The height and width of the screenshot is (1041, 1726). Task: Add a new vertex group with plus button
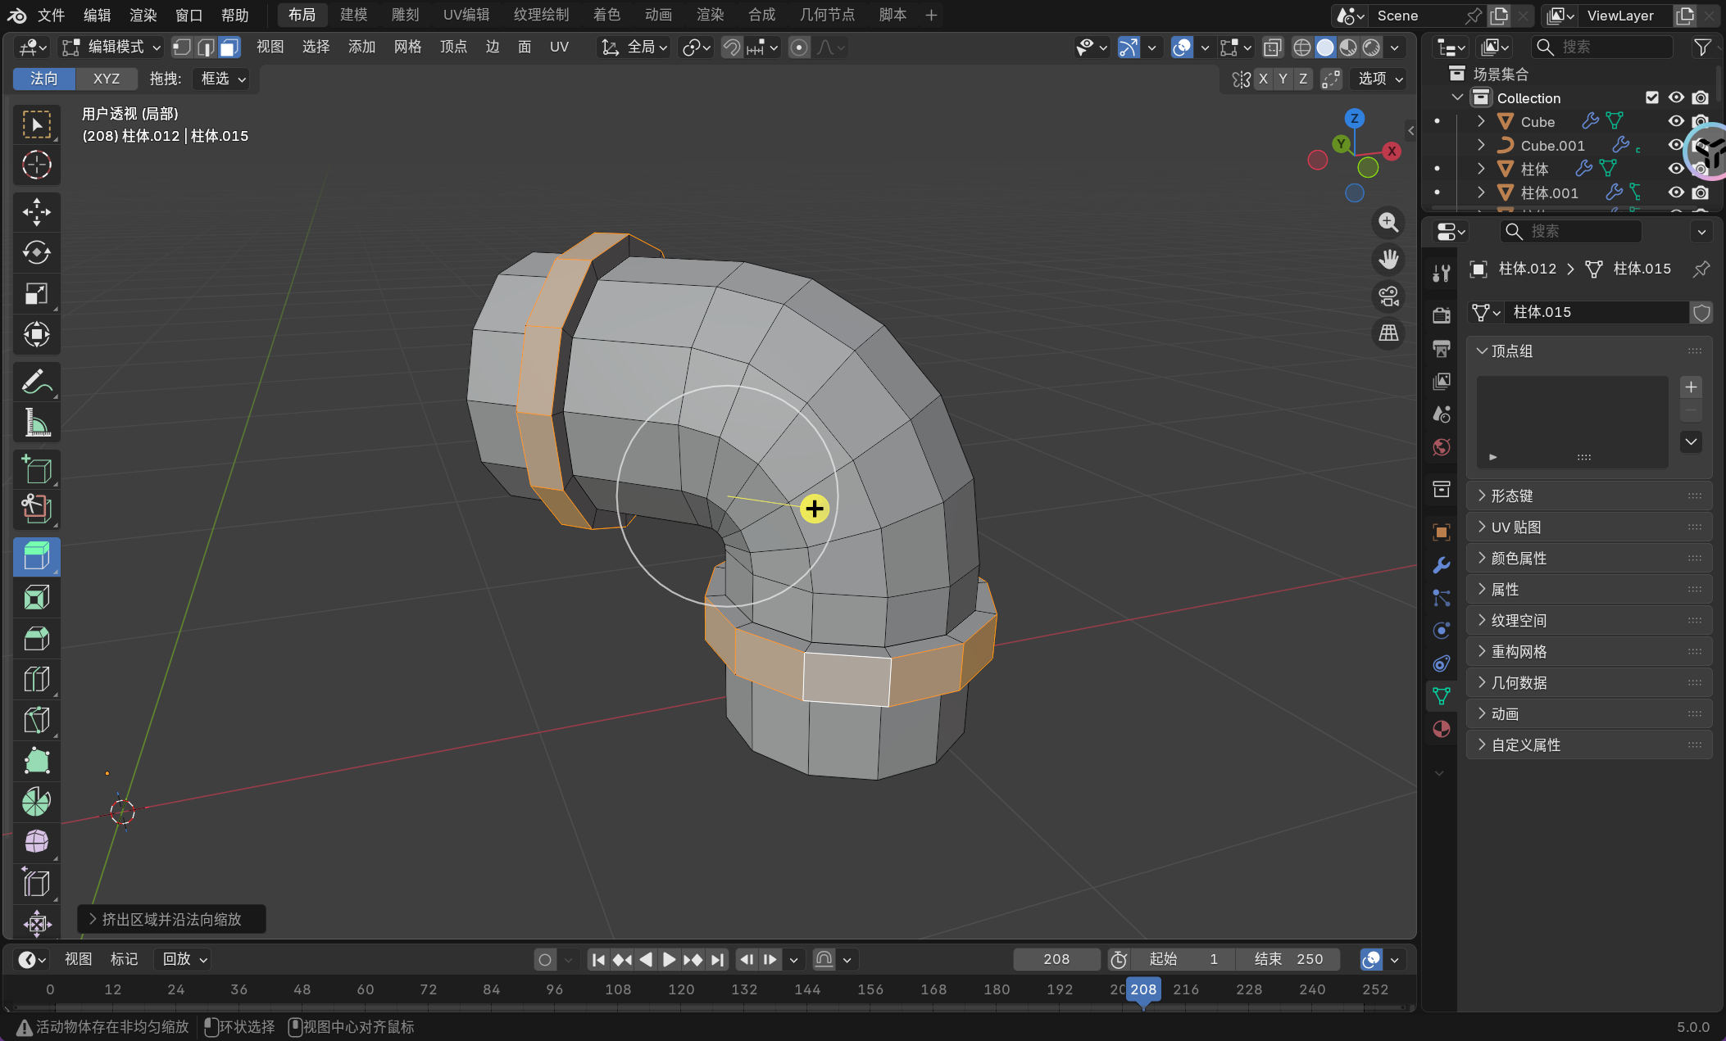click(x=1691, y=387)
